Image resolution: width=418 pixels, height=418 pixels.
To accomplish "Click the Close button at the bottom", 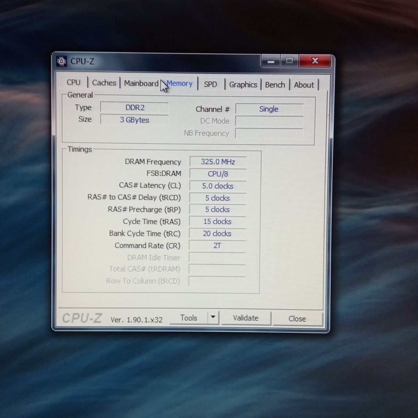I will (x=297, y=319).
